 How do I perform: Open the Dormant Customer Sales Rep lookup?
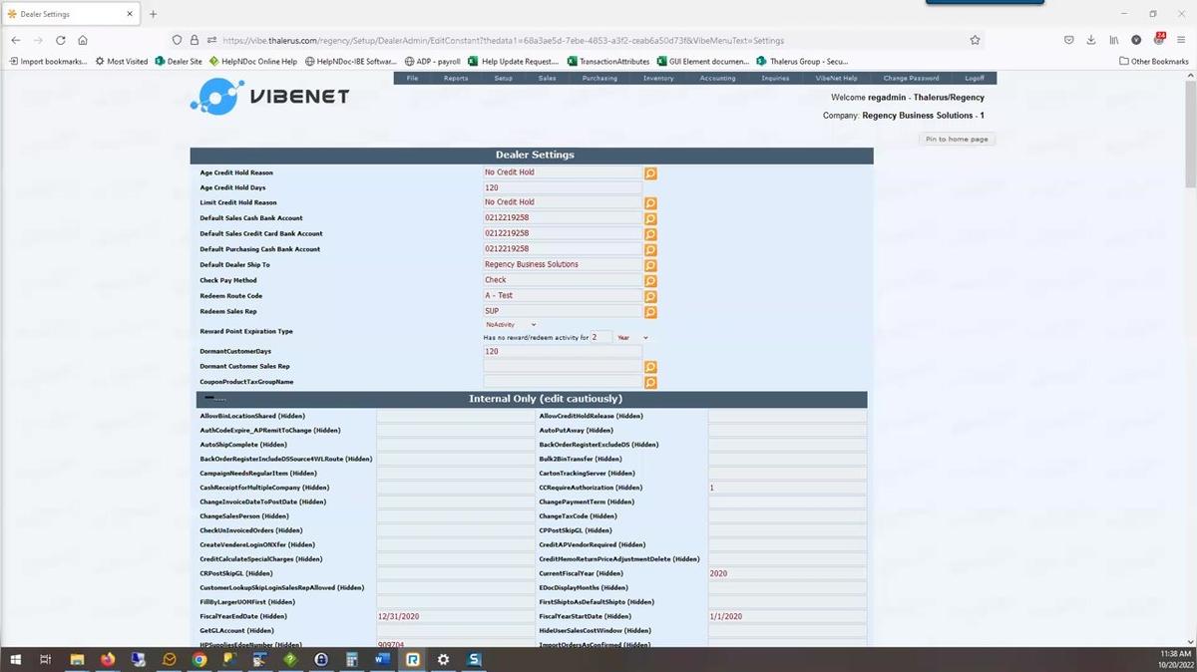[x=650, y=367]
